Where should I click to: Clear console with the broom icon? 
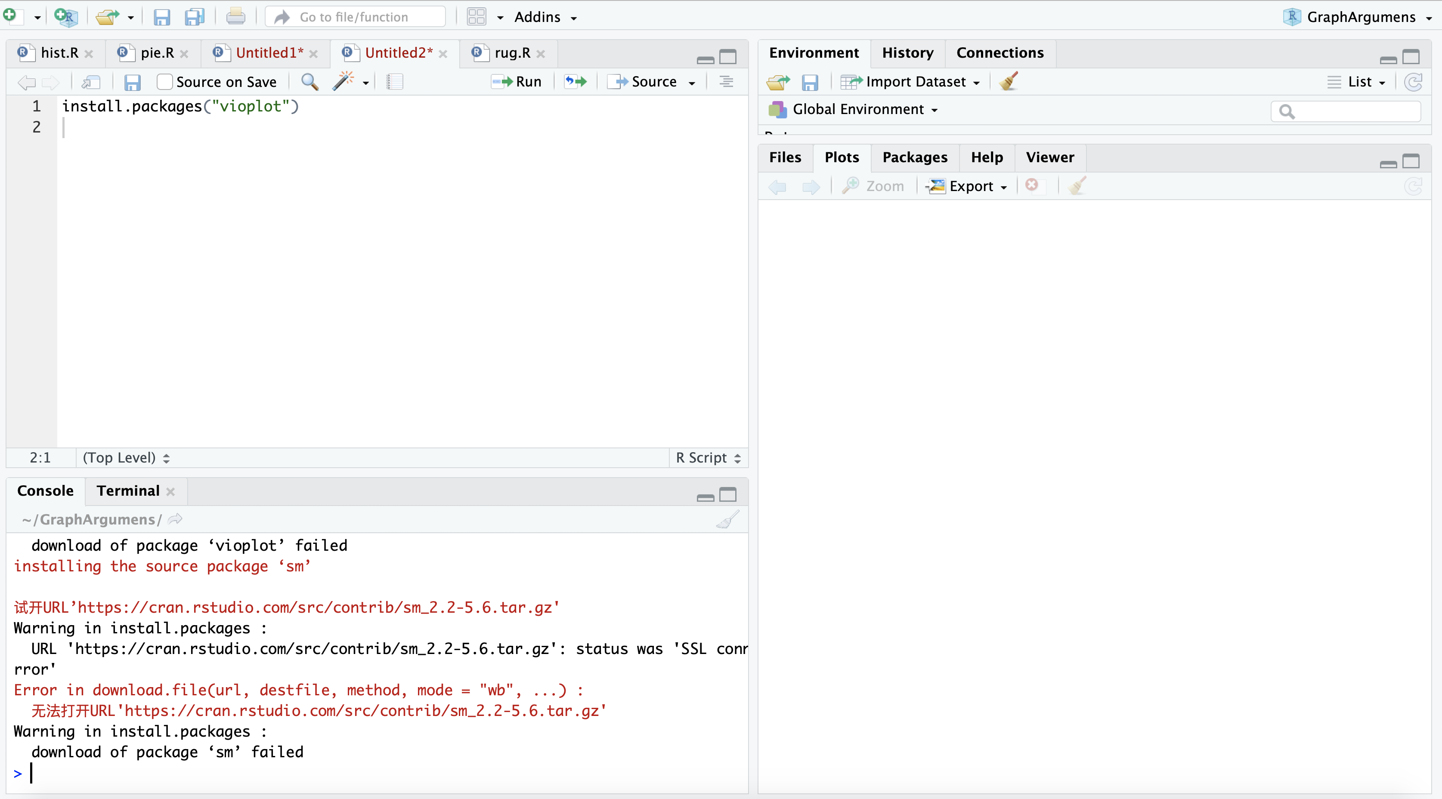(728, 518)
